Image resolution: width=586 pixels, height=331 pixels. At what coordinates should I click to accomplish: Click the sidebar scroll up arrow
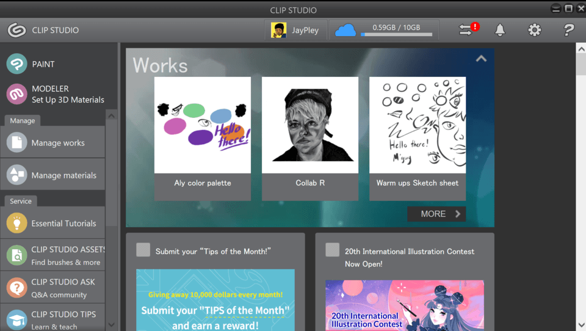click(x=111, y=116)
